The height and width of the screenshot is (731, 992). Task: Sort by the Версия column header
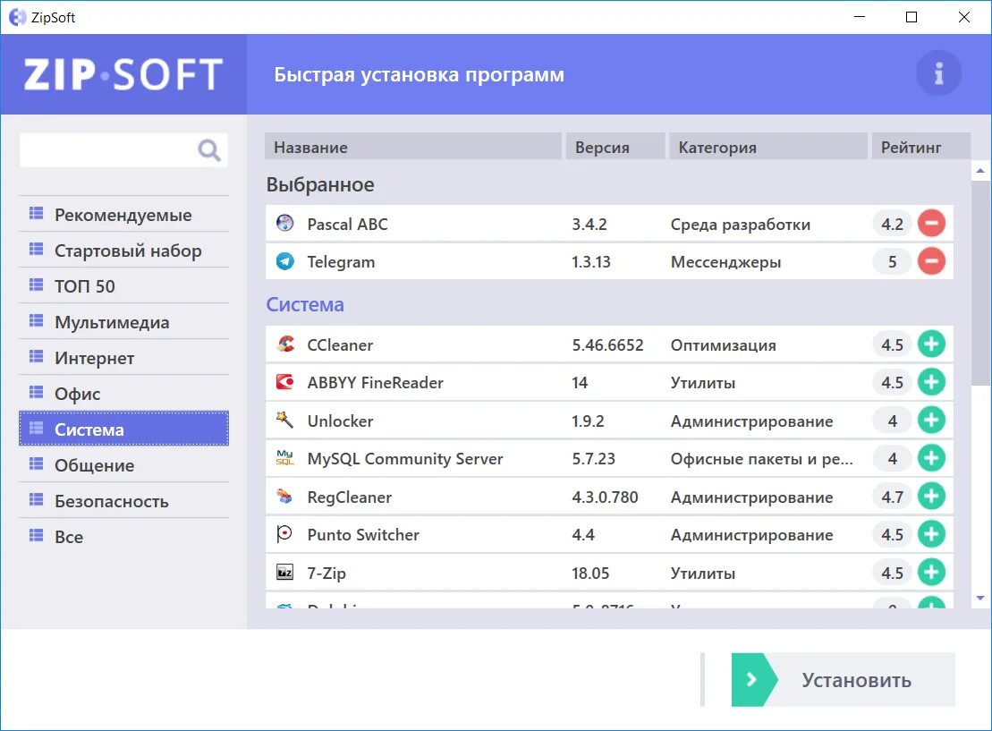coord(615,147)
